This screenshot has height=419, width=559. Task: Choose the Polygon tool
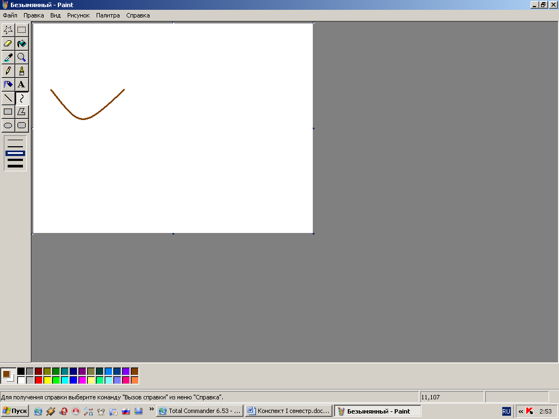(22, 111)
